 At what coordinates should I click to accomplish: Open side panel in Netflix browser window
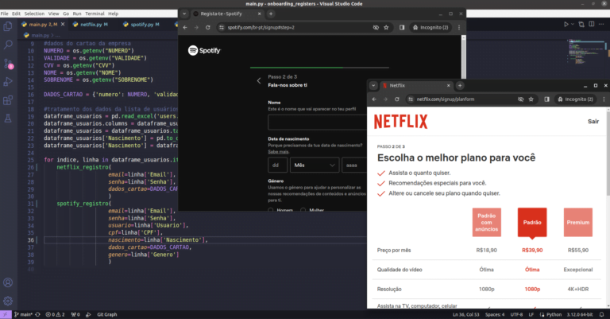[x=546, y=99]
